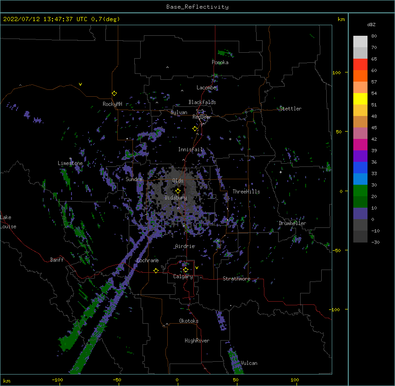Viewport: 395px width, 386px height.
Task: Select the magenta 42 dBZ legend color
Action: tap(360, 144)
